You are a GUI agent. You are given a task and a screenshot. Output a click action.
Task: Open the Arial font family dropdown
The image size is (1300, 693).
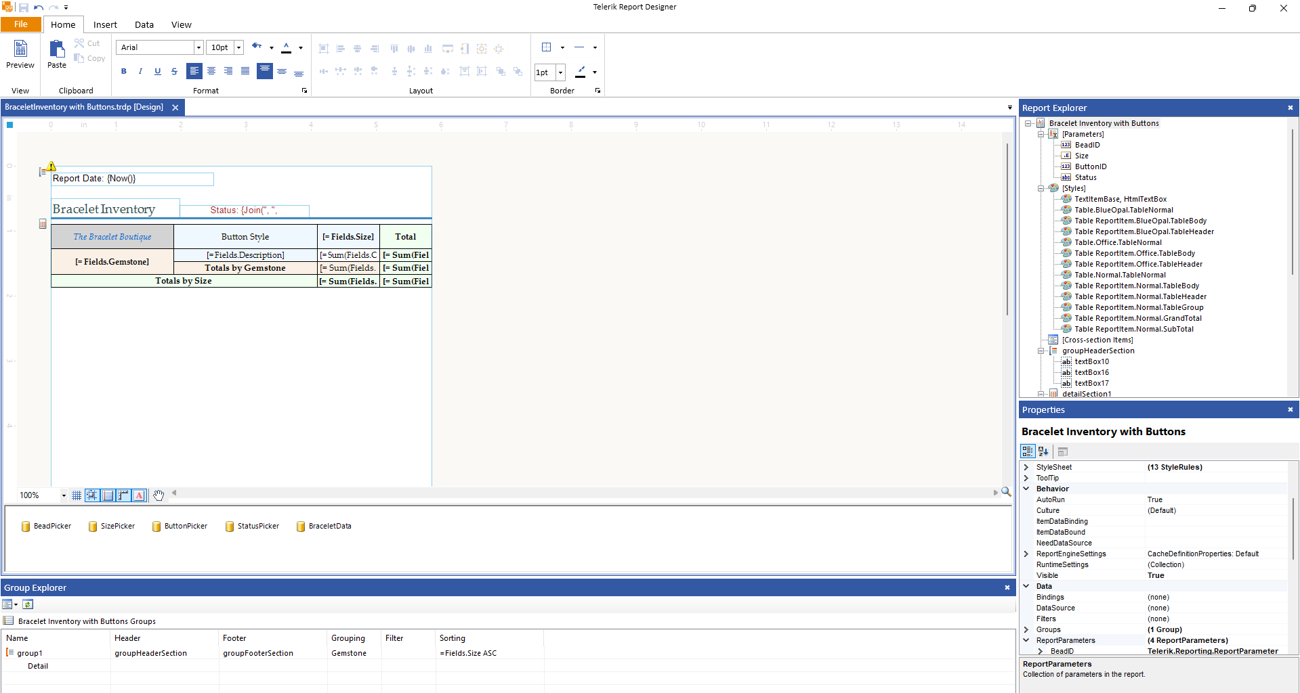[x=198, y=47]
